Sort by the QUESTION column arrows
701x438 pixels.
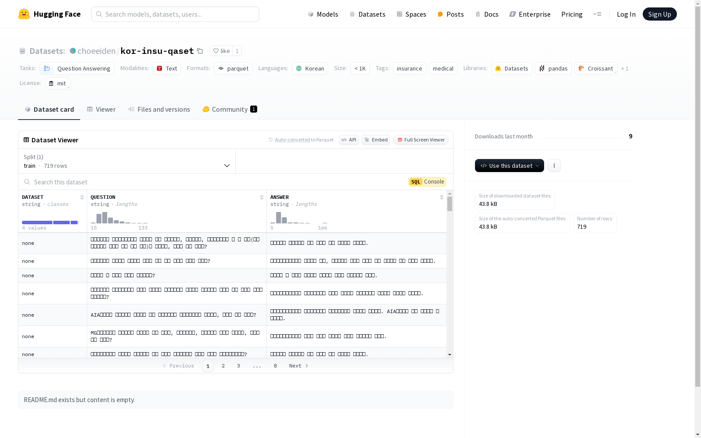[x=262, y=197]
